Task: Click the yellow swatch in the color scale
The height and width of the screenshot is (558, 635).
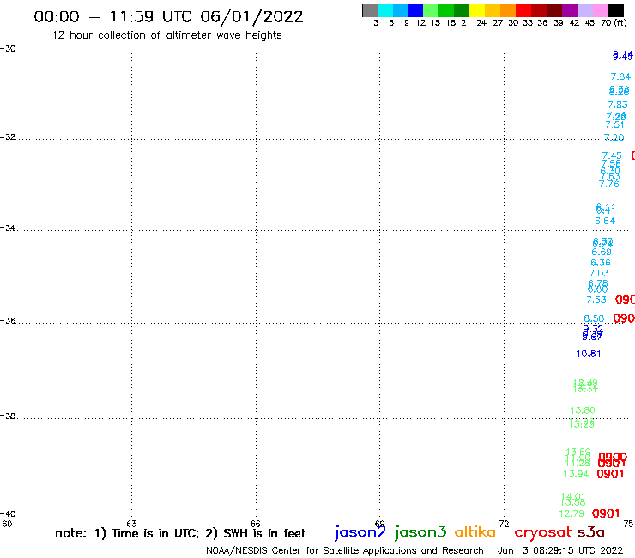Action: click(x=477, y=10)
